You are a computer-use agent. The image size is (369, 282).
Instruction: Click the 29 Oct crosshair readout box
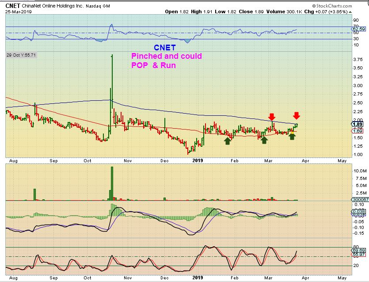click(x=21, y=55)
